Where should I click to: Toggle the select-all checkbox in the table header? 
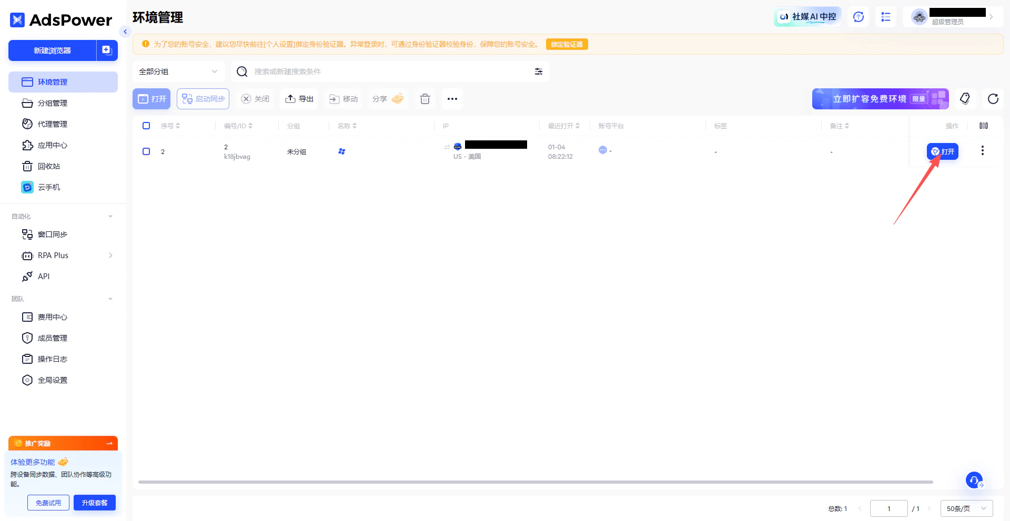pyautogui.click(x=146, y=126)
